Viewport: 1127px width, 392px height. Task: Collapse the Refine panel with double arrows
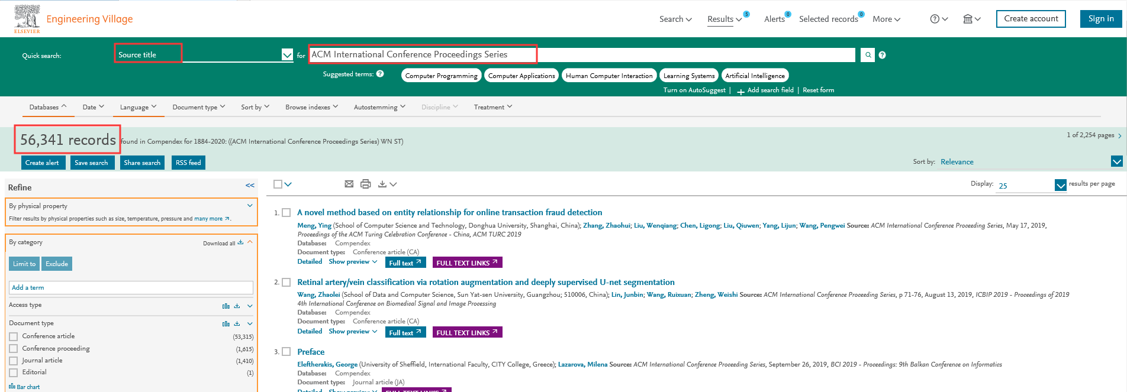[x=250, y=186]
